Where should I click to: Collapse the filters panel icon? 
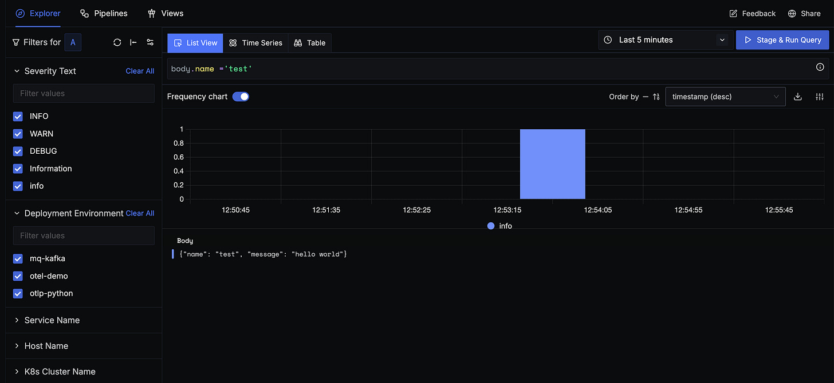[133, 42]
